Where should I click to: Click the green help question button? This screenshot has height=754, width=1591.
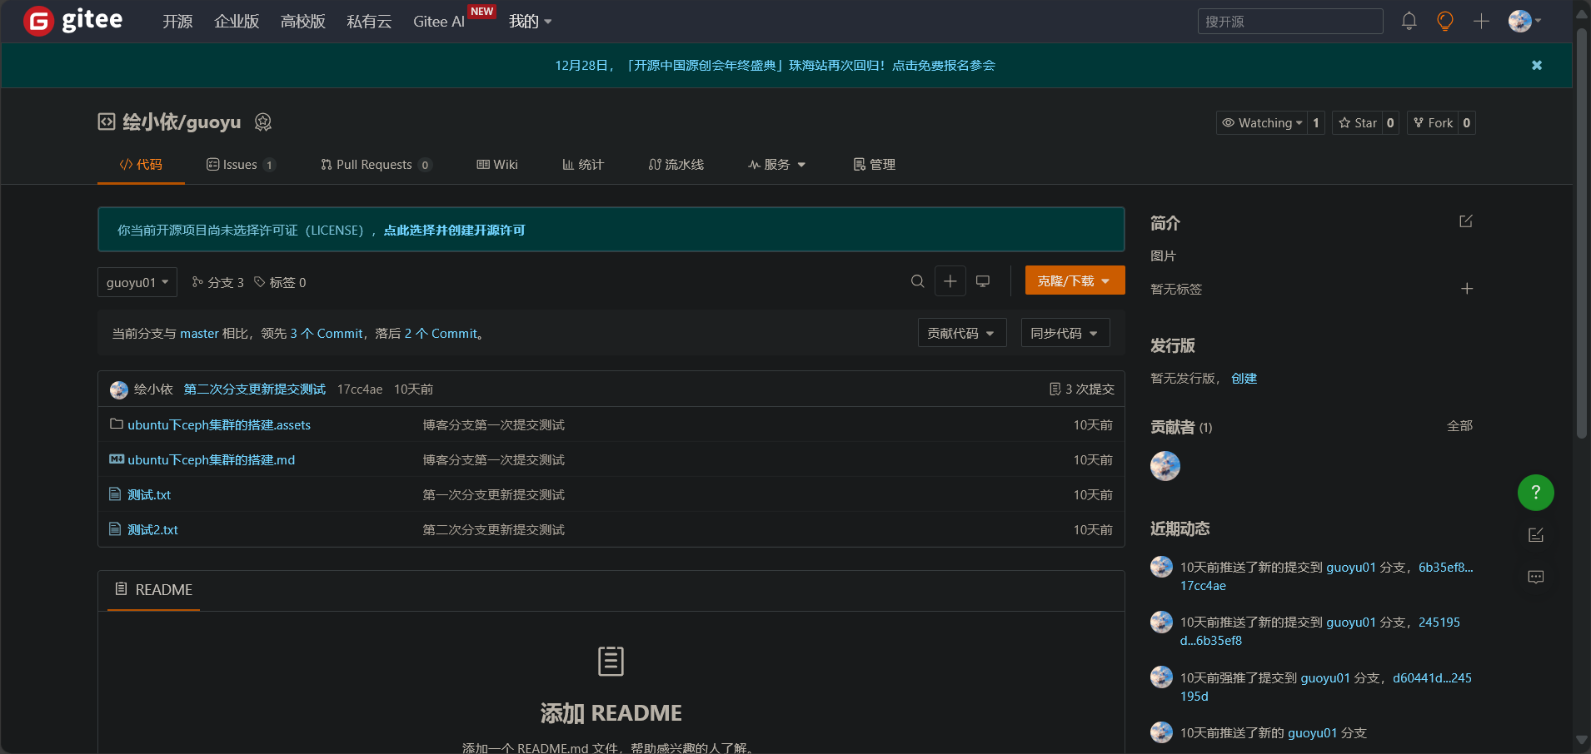tap(1536, 493)
